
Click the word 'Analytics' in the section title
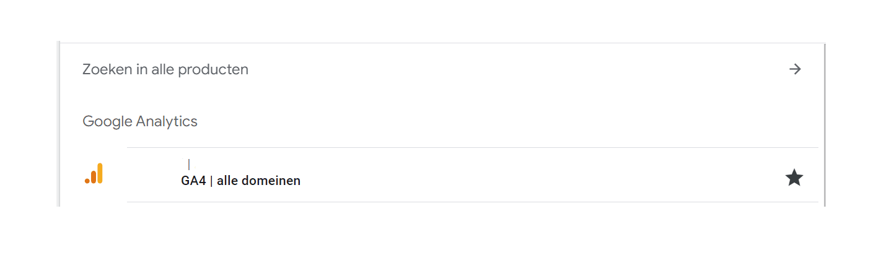pyautogui.click(x=167, y=122)
